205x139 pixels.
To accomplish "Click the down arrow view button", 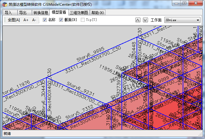I will [x=145, y=20].
